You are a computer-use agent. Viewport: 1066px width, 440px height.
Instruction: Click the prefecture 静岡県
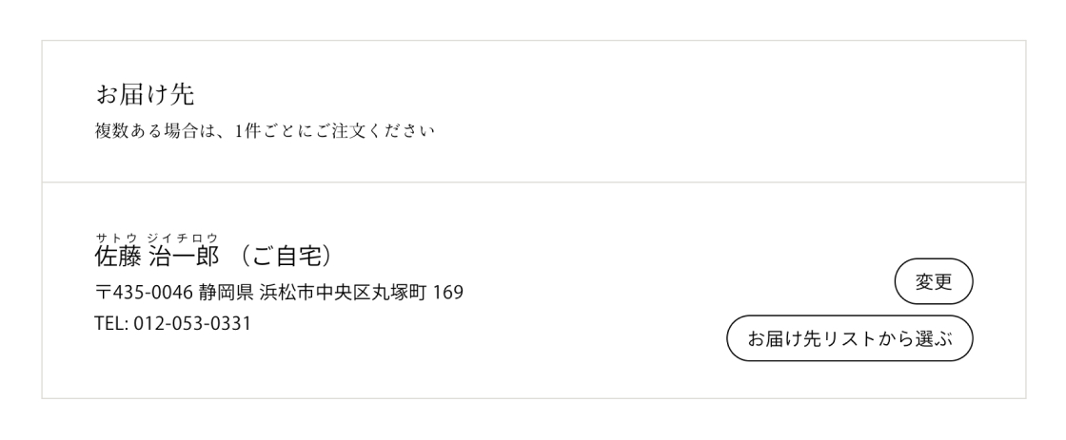click(x=213, y=291)
